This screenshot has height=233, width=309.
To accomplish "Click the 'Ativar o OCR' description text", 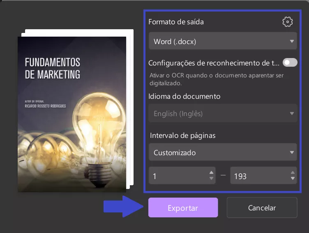I will pos(217,79).
